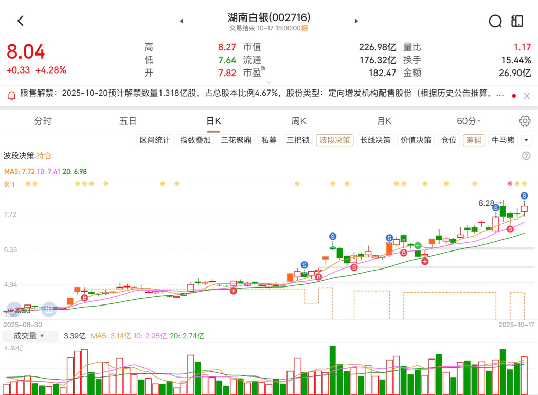Open the landscape layout icon at the top right
The image size is (538, 395).
tap(517, 21)
